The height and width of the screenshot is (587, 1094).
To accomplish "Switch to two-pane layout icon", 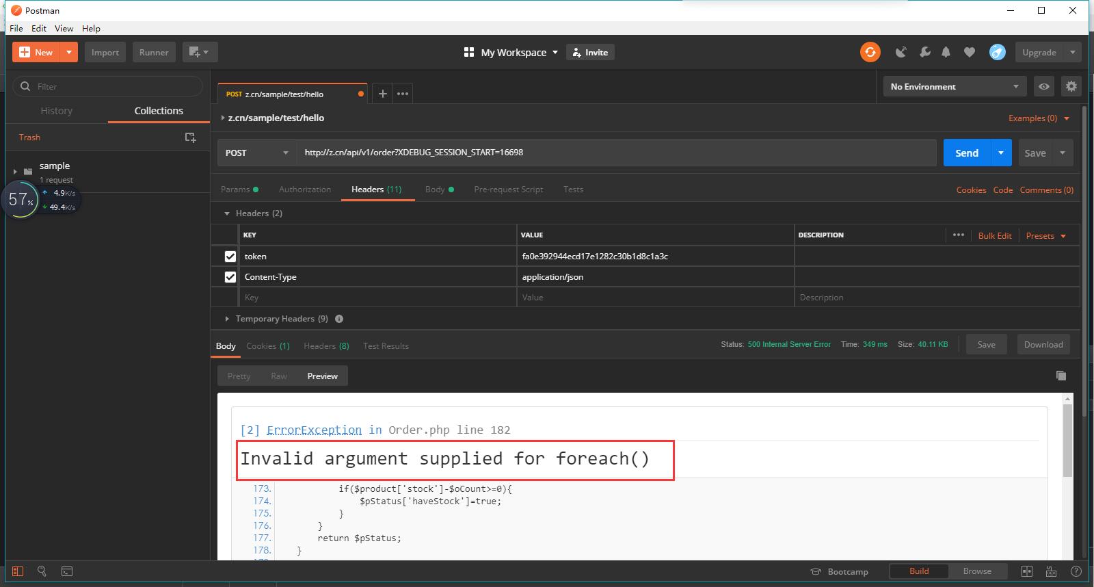I will 1026,571.
